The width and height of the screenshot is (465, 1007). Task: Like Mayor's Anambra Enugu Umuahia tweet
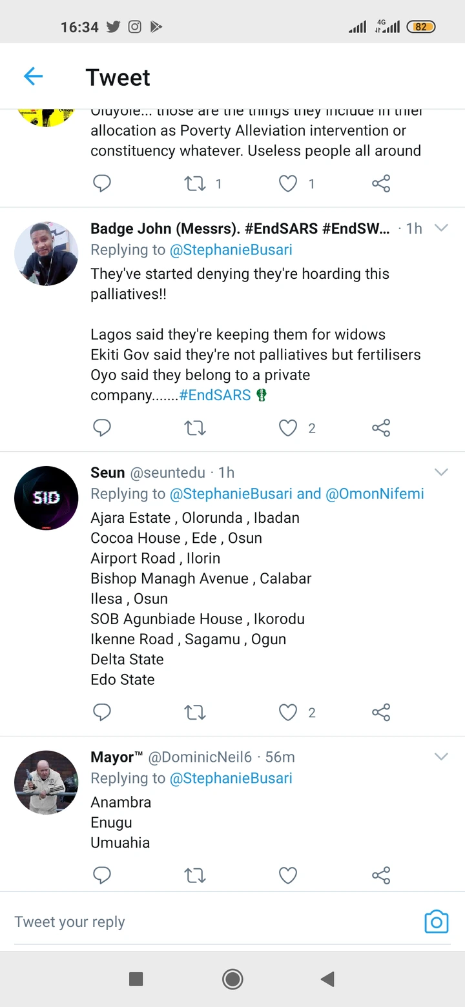click(x=288, y=875)
